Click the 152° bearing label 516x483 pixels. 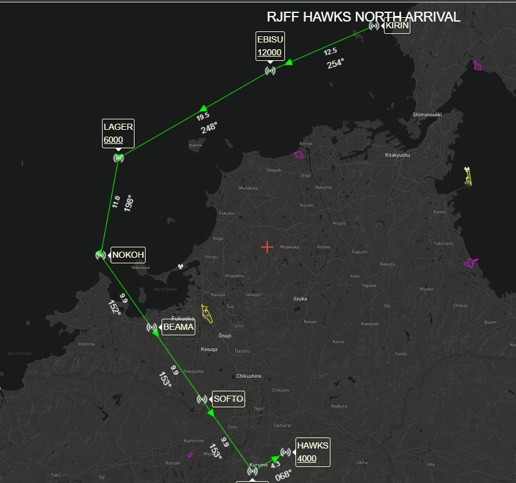114,307
